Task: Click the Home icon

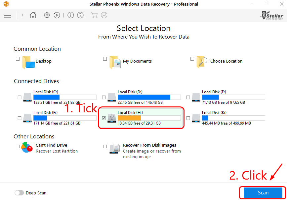Action: (33, 15)
